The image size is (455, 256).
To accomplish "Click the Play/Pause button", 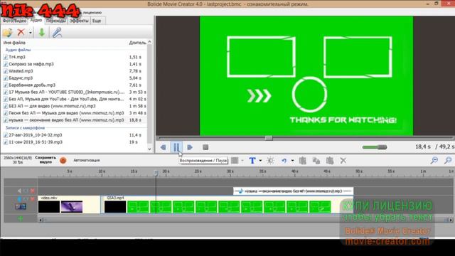I will (176, 147).
